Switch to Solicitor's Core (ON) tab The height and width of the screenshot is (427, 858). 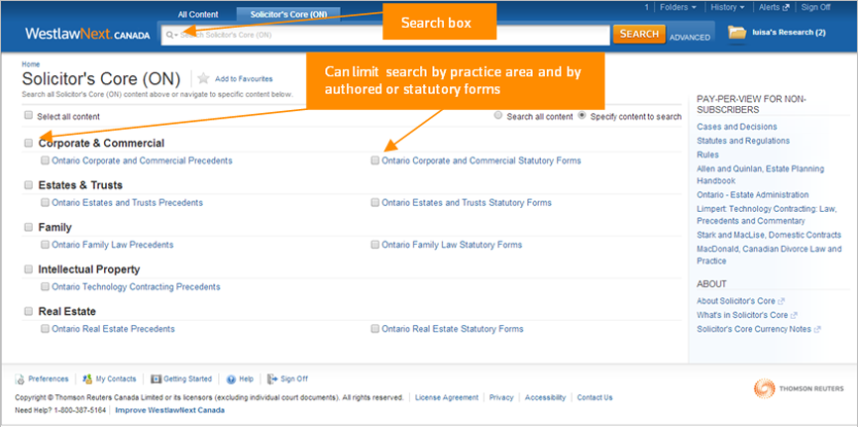pyautogui.click(x=288, y=15)
